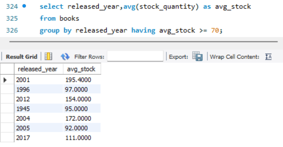Click the 'Wrap Cell Content:' label
Image resolution: width=283 pixels, height=147 pixels.
pos(234,57)
